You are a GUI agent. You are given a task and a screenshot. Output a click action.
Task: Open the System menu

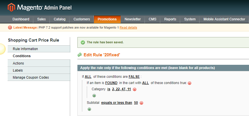(x=190, y=19)
